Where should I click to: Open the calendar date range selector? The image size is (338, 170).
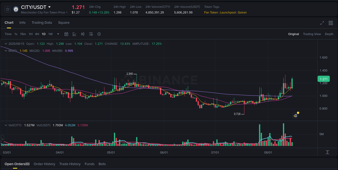coord(66,34)
